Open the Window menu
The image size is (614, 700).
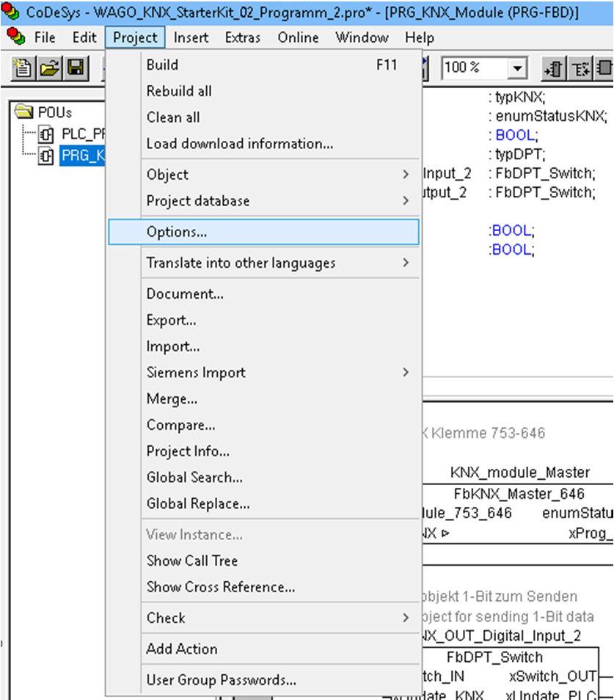(x=362, y=37)
